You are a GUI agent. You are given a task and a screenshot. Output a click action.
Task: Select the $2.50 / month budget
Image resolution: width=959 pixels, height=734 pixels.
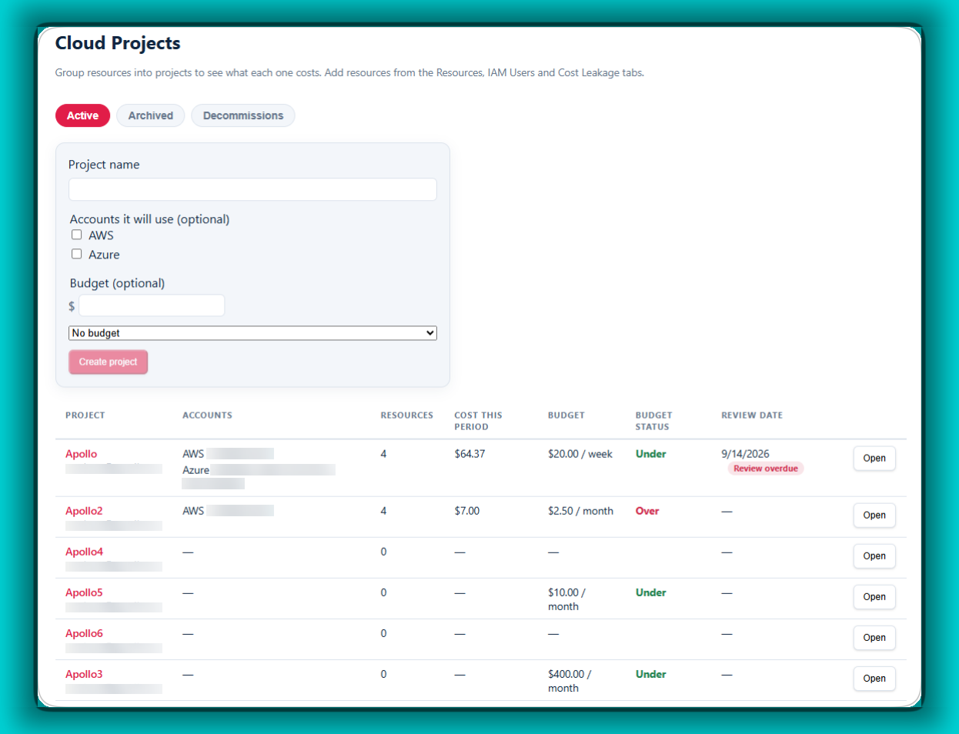coord(580,511)
